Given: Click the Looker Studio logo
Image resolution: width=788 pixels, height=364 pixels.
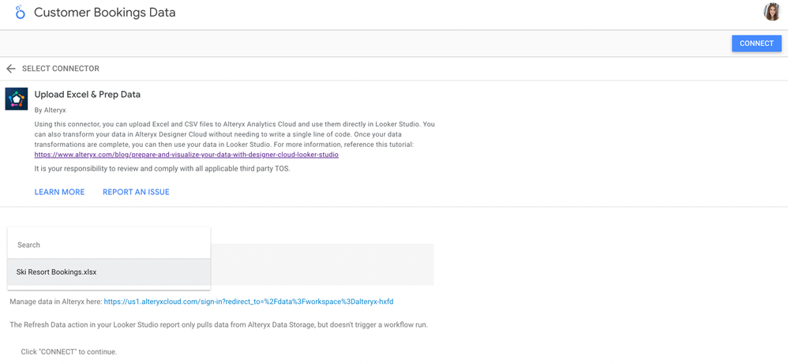Looking at the screenshot, I should pyautogui.click(x=20, y=13).
